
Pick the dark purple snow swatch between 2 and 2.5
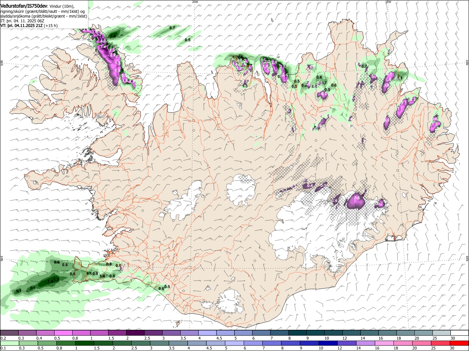click(x=135, y=333)
